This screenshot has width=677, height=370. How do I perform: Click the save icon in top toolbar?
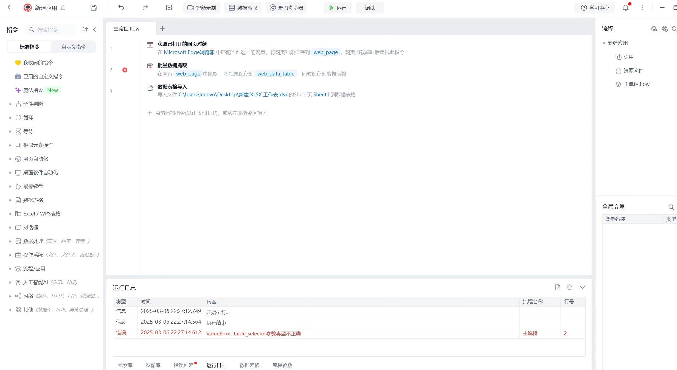(x=93, y=8)
